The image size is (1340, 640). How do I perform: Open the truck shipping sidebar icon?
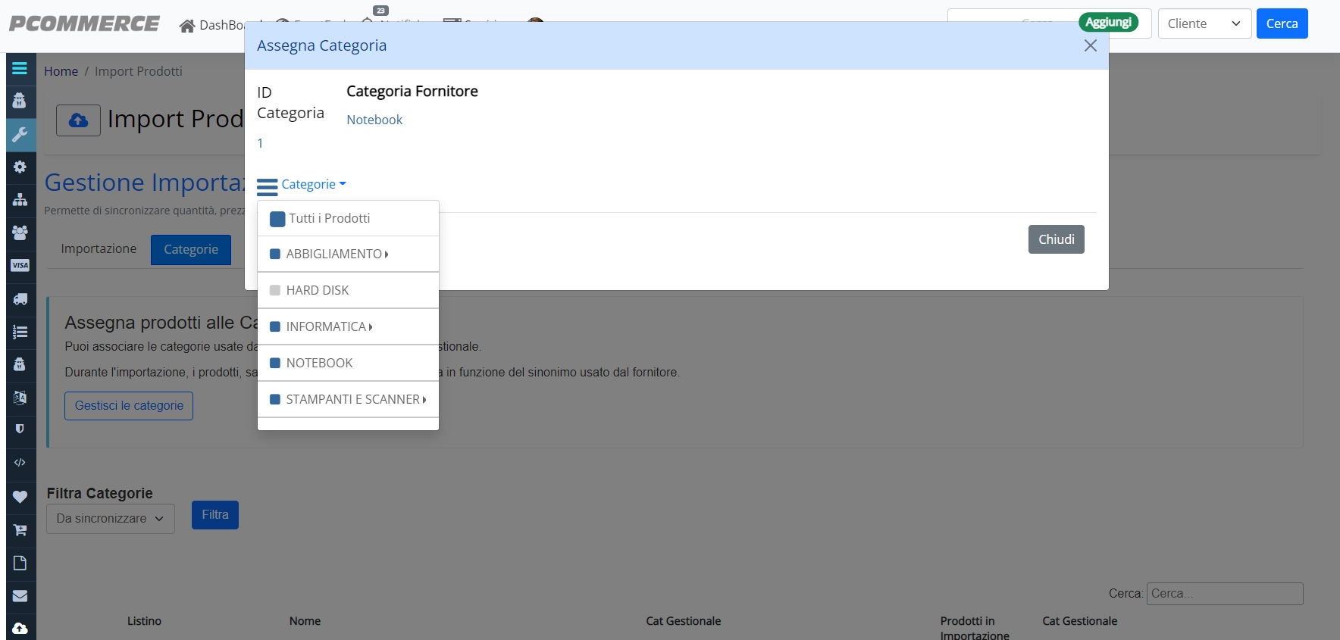[20, 298]
